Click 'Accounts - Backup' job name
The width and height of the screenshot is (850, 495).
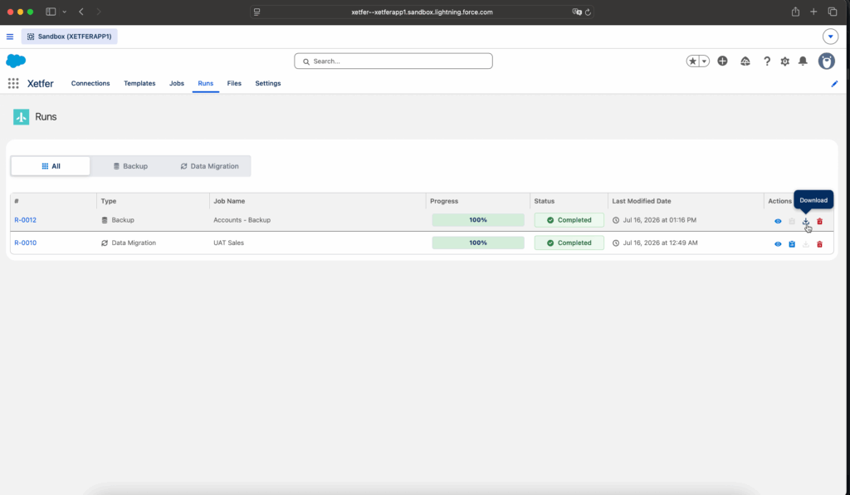242,220
